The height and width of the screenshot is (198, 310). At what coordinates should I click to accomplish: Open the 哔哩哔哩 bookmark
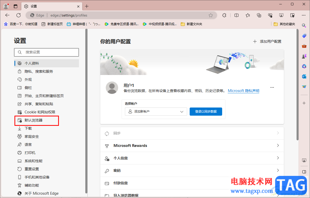tap(83, 24)
